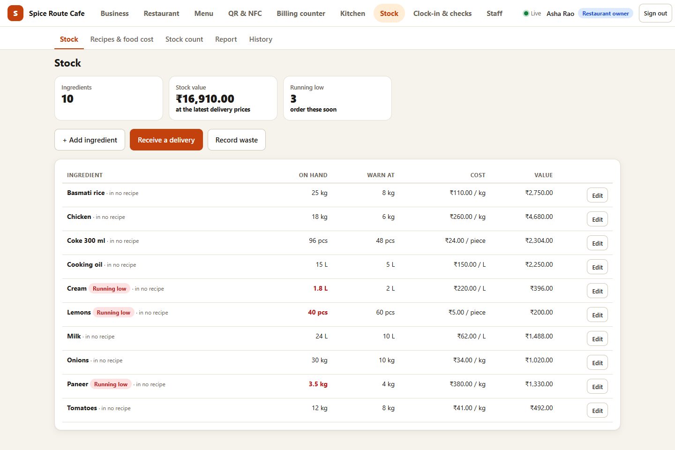Edit the Tomatoes row
This screenshot has height=450, width=675.
[597, 411]
